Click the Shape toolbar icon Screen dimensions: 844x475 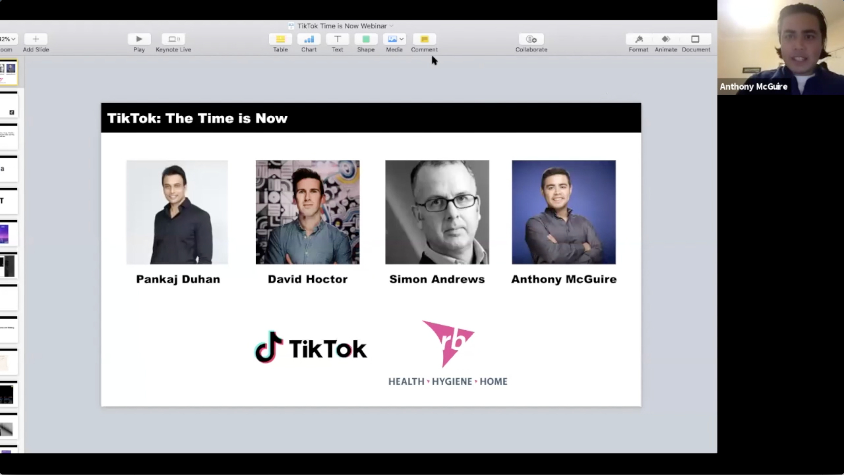click(x=366, y=39)
